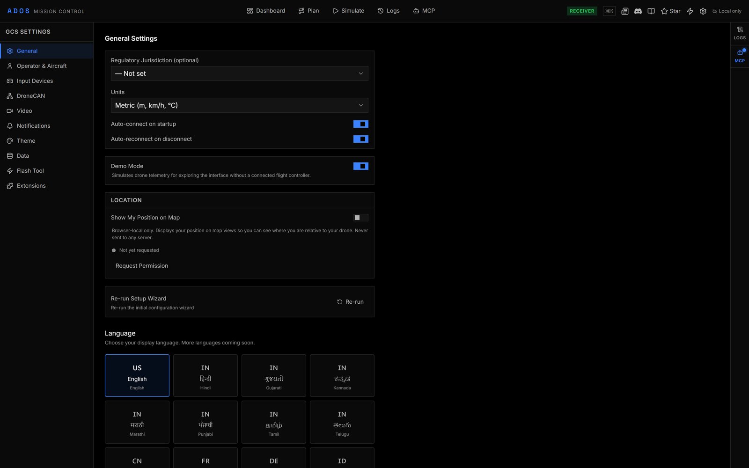Open Notifications settings
The height and width of the screenshot is (468, 749).
pos(47,126)
